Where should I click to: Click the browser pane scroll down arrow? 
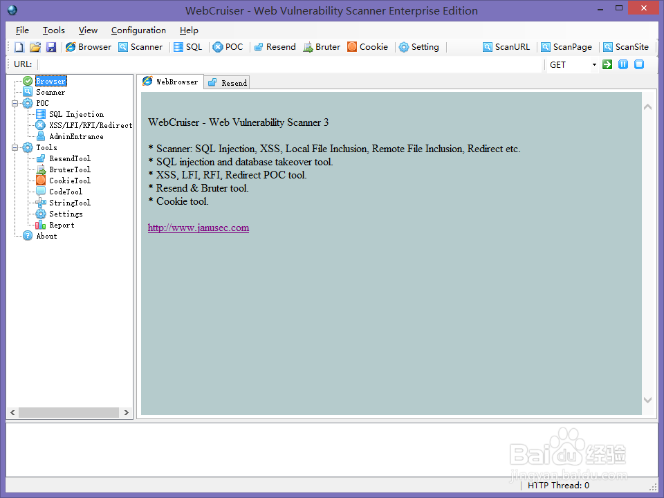click(x=647, y=399)
